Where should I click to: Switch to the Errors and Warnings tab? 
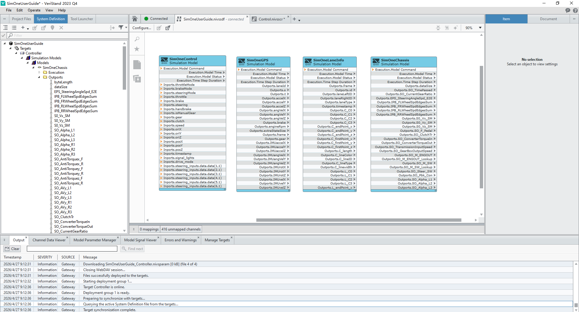point(181,240)
